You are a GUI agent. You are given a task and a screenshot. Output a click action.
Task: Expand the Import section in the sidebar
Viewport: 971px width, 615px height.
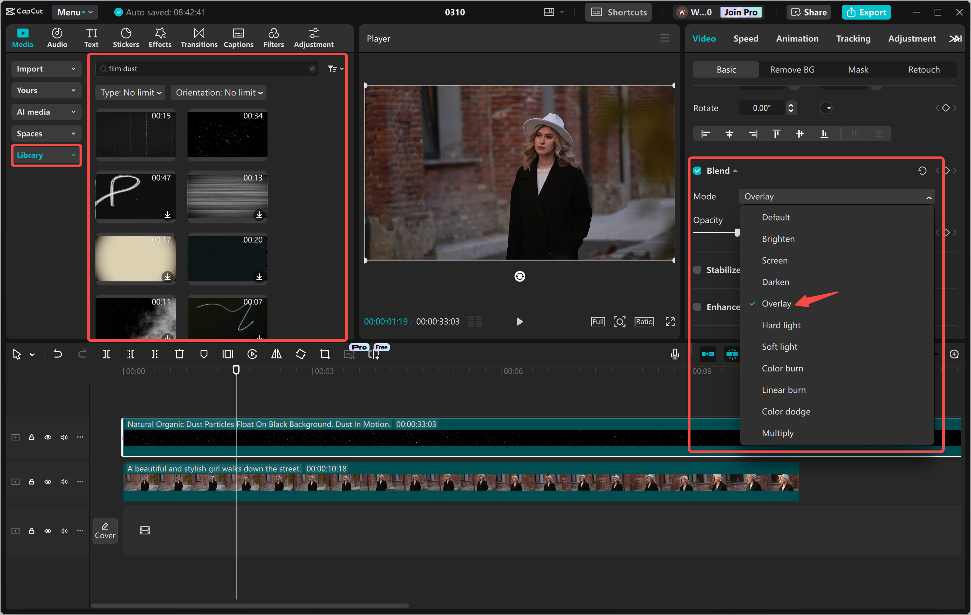pyautogui.click(x=46, y=68)
